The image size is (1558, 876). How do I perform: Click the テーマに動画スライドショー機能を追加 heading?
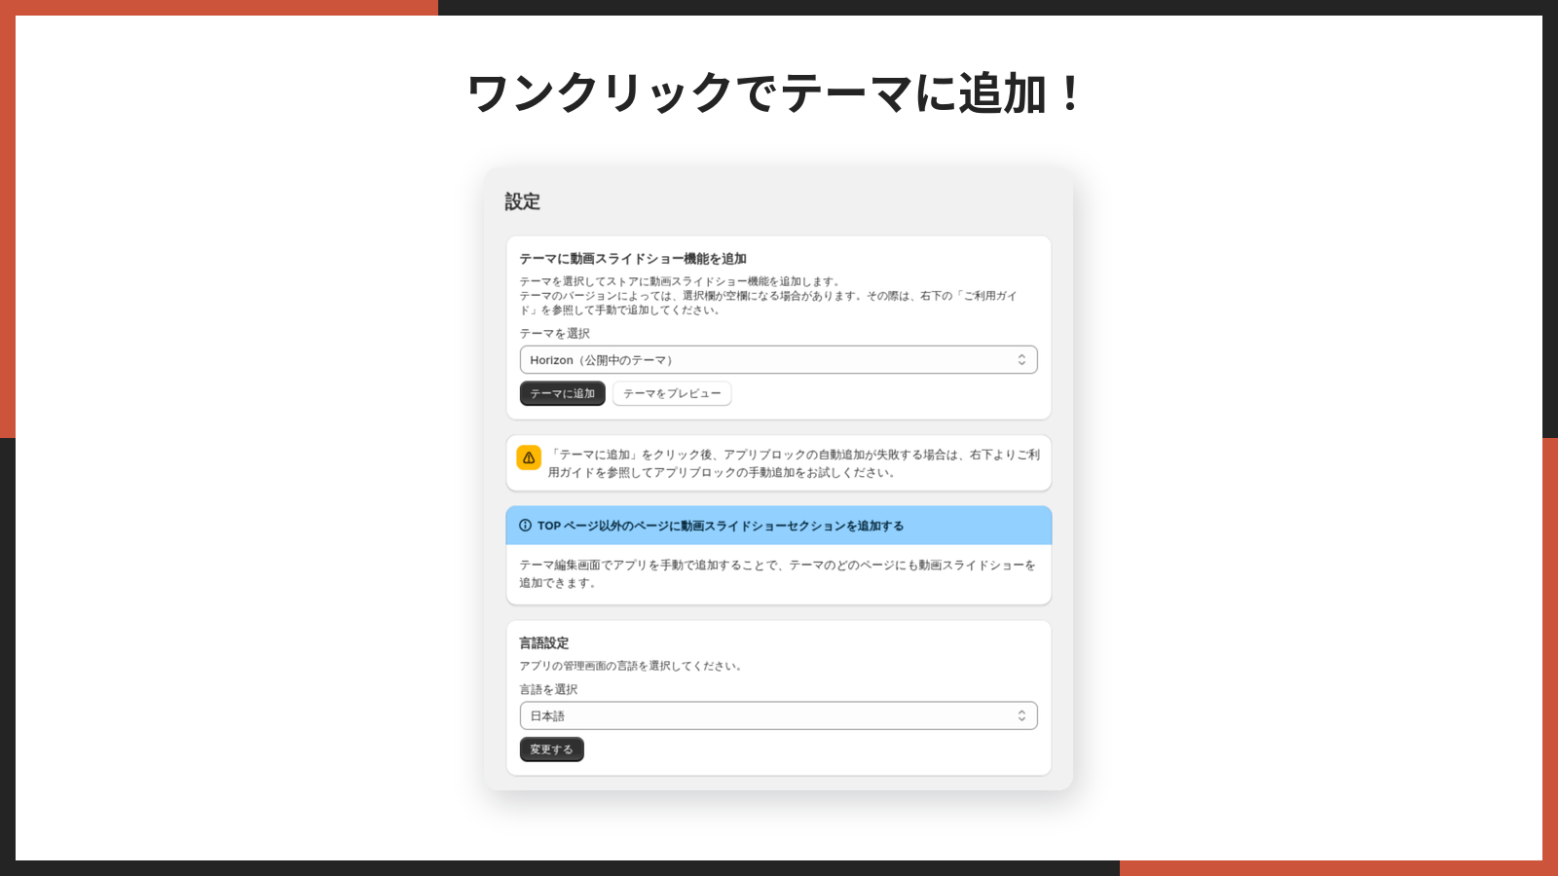pos(633,259)
